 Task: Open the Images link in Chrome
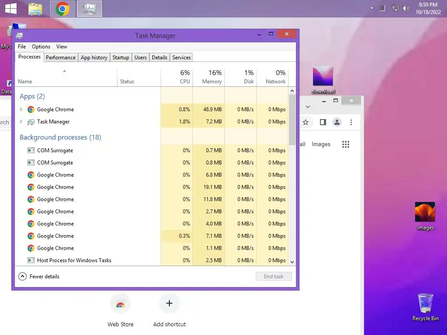[x=321, y=144]
